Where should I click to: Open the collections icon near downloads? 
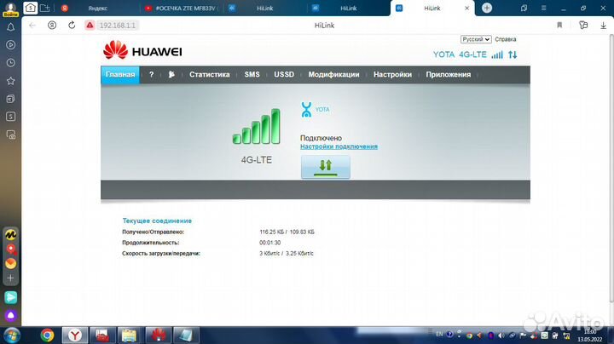tap(583, 26)
